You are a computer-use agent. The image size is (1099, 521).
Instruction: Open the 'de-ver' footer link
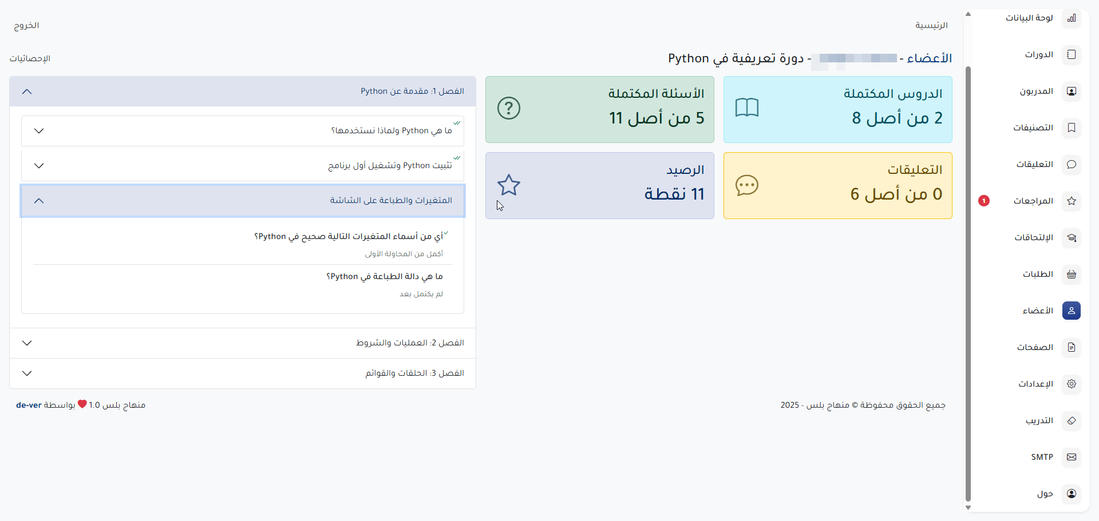pos(29,405)
